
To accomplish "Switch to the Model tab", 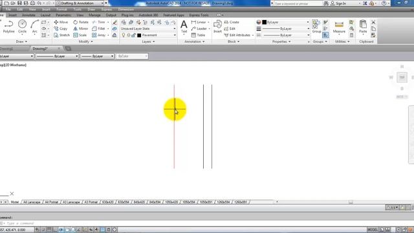I will 14,202.
